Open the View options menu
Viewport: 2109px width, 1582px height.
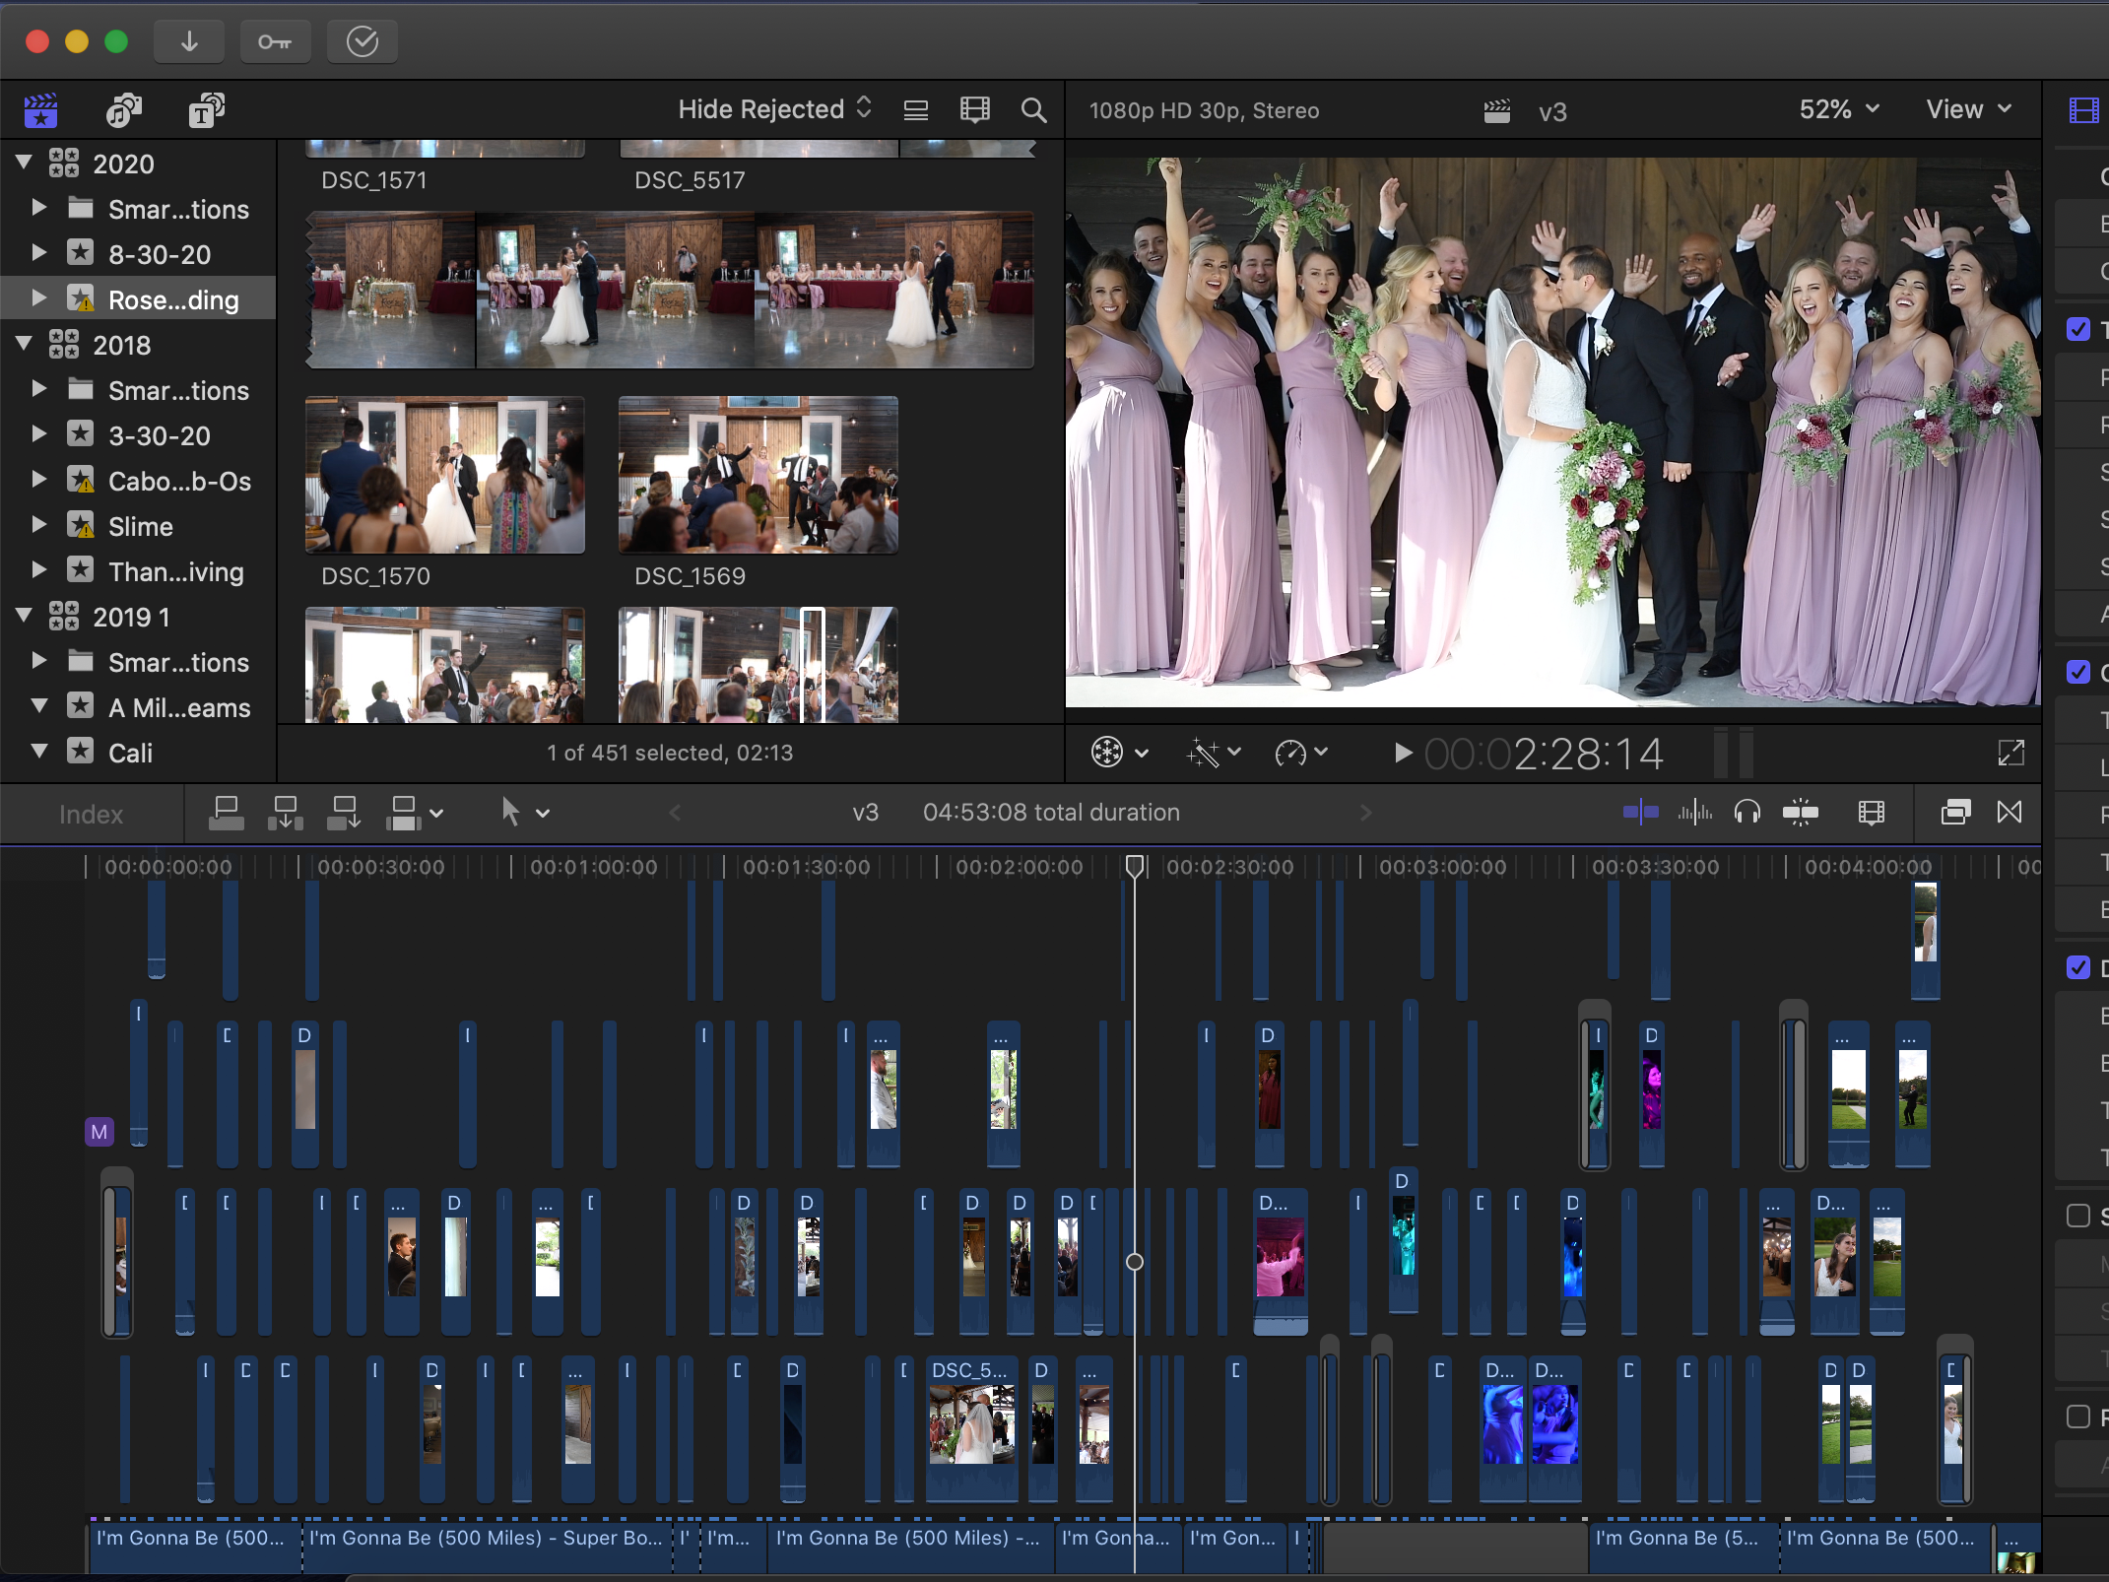(x=1969, y=109)
